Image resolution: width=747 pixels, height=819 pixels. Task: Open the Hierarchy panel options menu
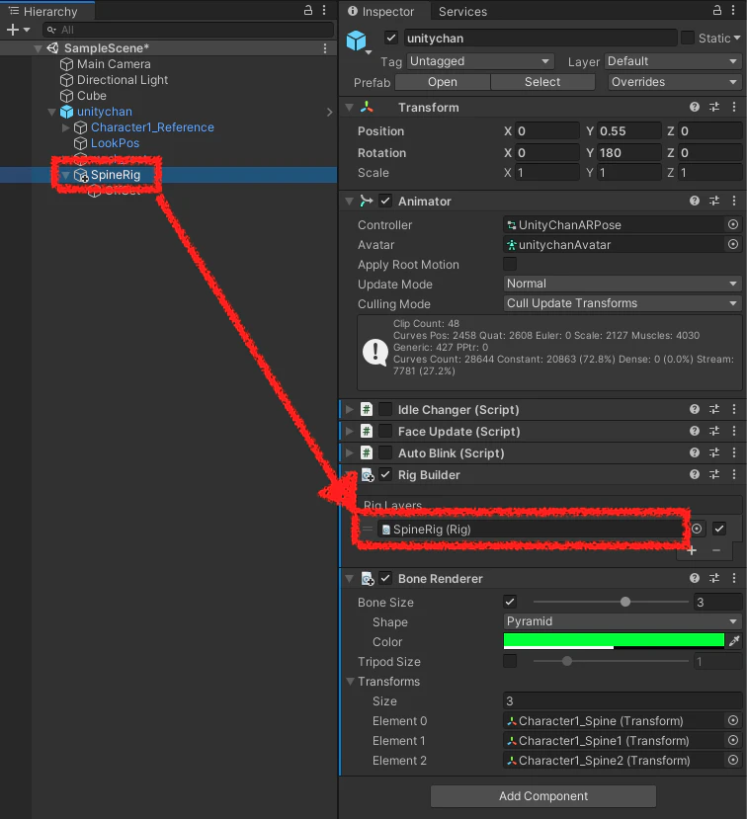[x=324, y=10]
